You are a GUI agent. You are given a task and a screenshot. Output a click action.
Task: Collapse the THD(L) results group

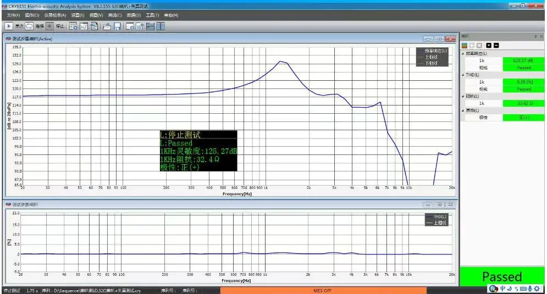click(463, 75)
